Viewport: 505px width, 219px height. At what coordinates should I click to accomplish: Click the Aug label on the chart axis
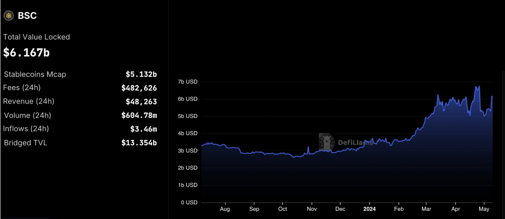225,209
